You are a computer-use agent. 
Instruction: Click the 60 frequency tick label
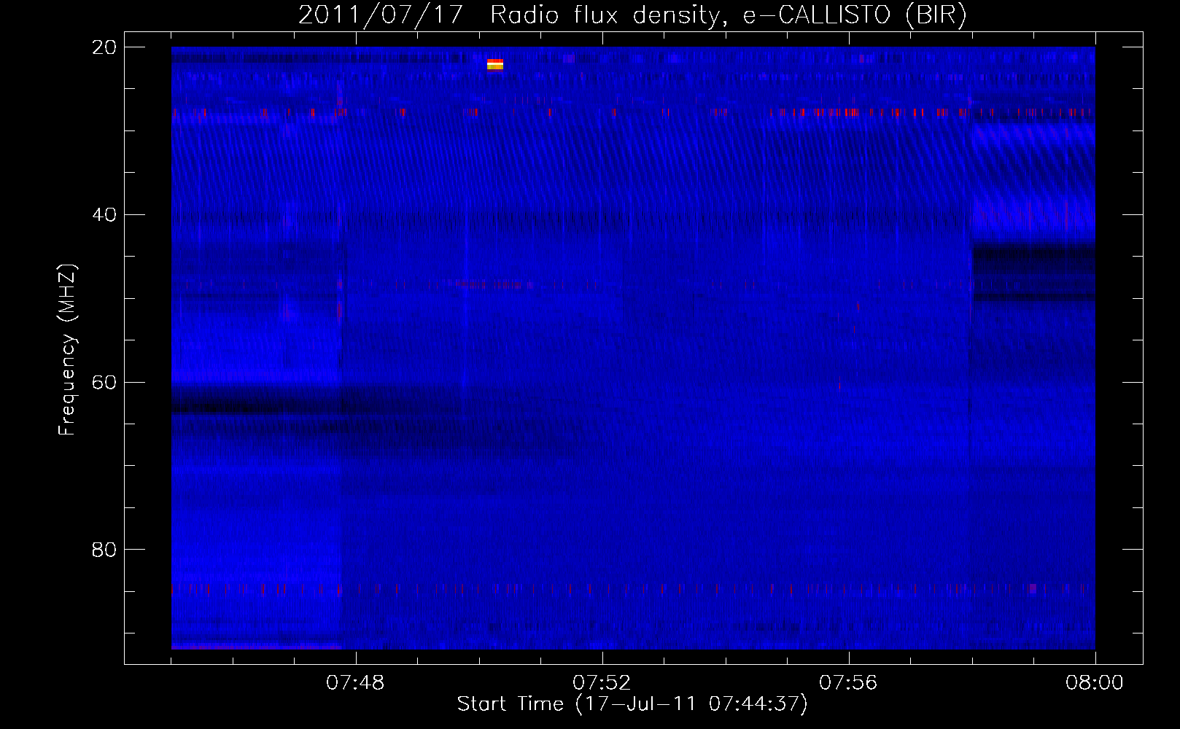(104, 383)
